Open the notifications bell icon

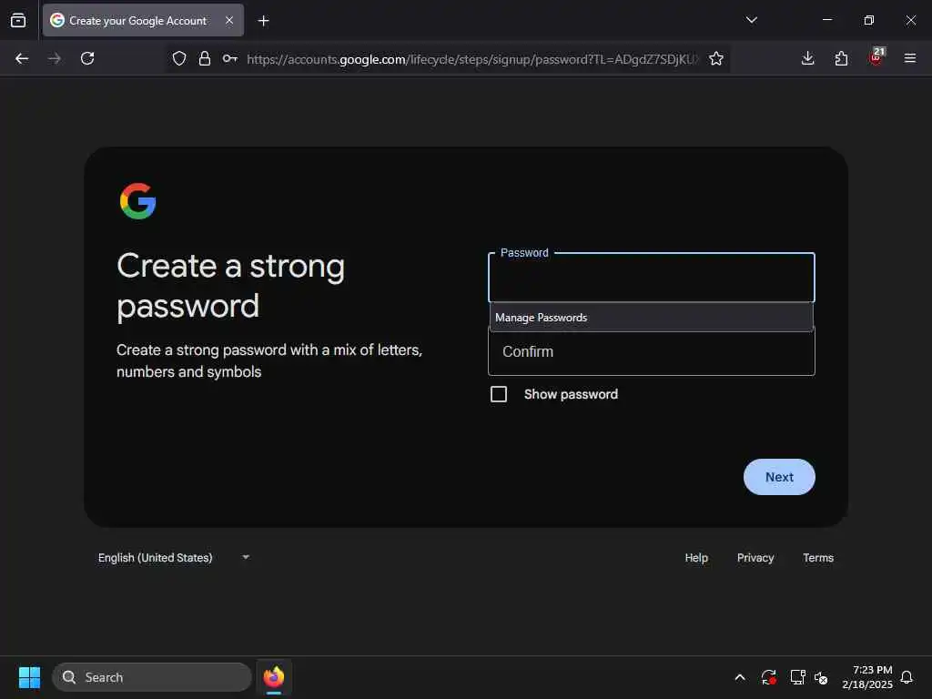click(907, 677)
